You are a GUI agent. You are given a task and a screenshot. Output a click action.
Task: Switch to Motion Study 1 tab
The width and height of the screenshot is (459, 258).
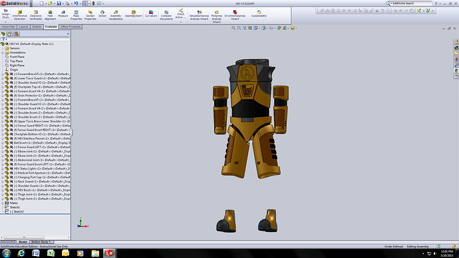(41, 242)
